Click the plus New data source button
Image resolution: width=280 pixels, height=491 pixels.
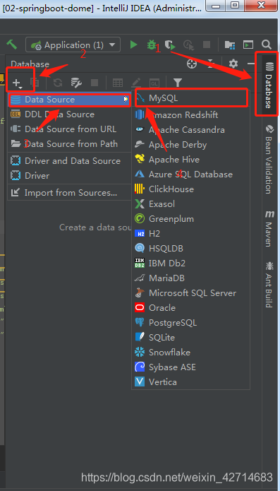16,83
